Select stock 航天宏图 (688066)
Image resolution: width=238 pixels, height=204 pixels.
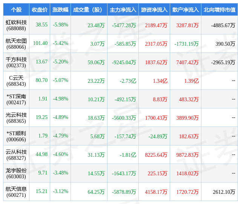point(16,44)
